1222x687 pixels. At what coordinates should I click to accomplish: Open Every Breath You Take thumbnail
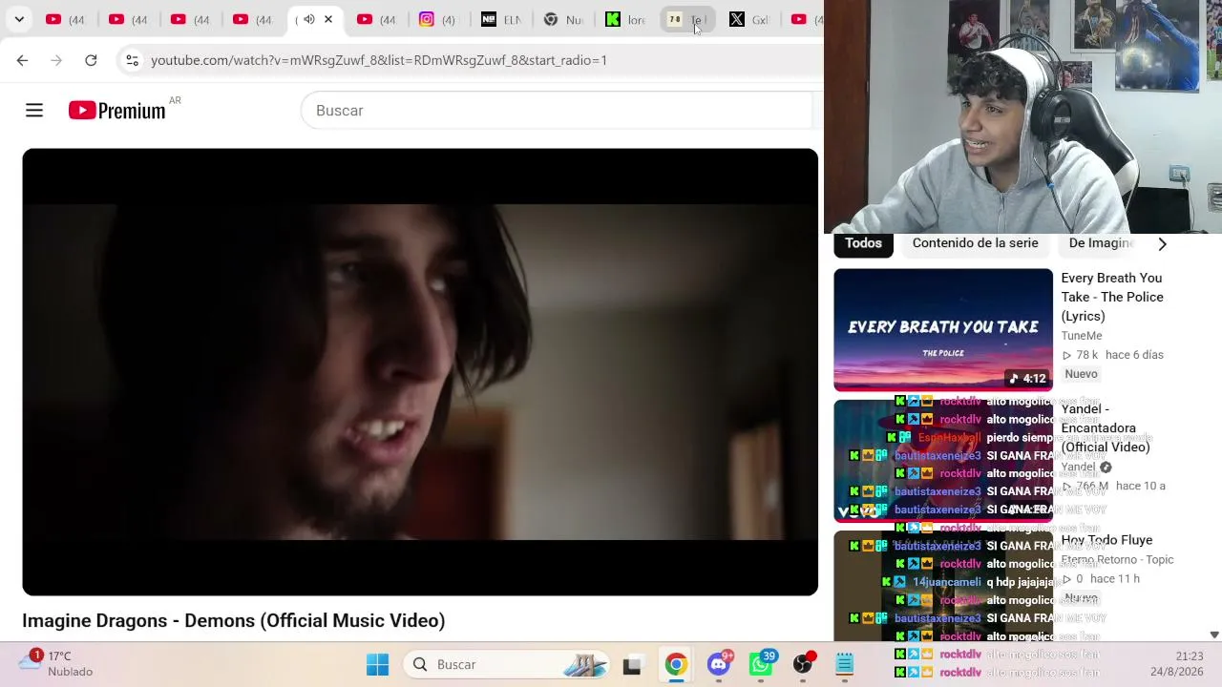[943, 330]
